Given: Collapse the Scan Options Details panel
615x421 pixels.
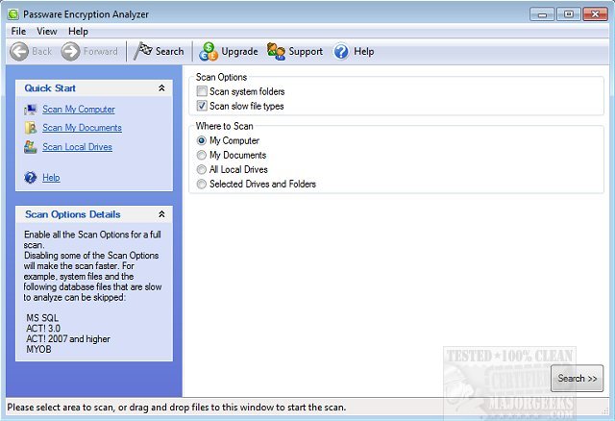Looking at the screenshot, I should 161,214.
